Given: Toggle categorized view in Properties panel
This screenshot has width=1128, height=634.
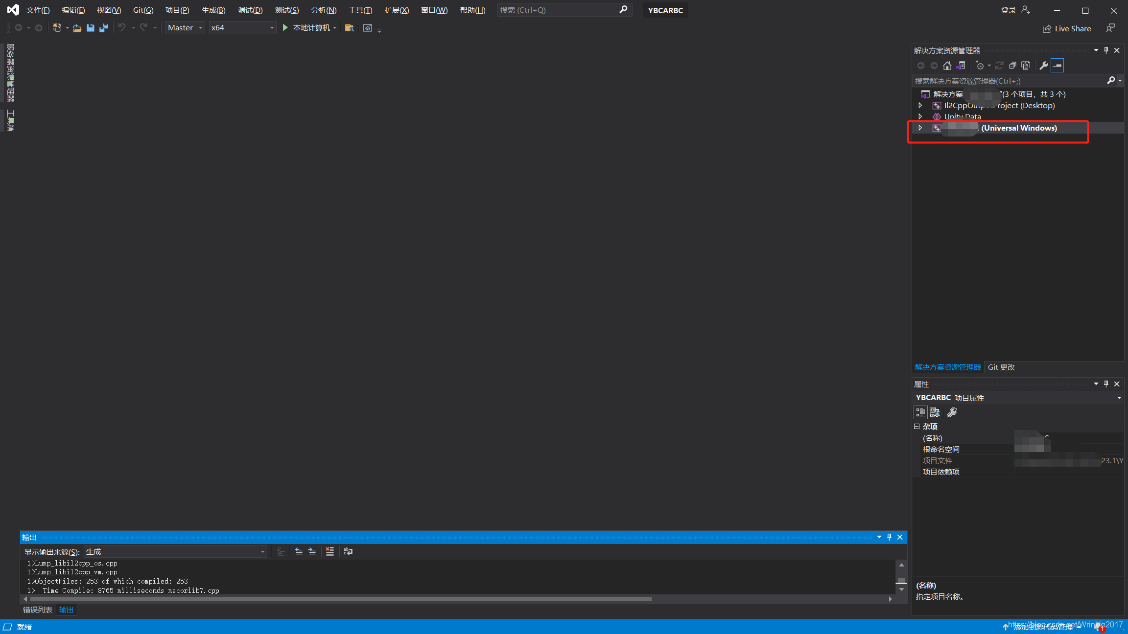Looking at the screenshot, I should 920,412.
